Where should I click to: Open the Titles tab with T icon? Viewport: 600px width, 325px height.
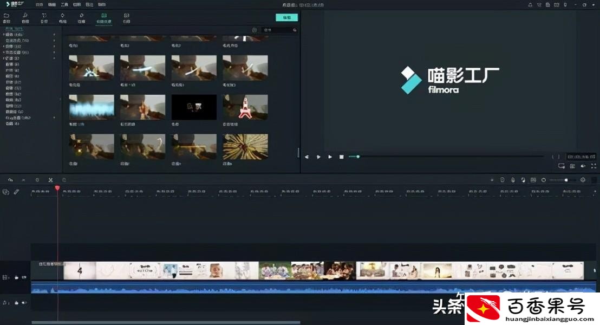click(44, 18)
